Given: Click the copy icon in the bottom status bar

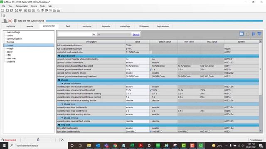Looking at the screenshot, I should pyautogui.click(x=62, y=140).
